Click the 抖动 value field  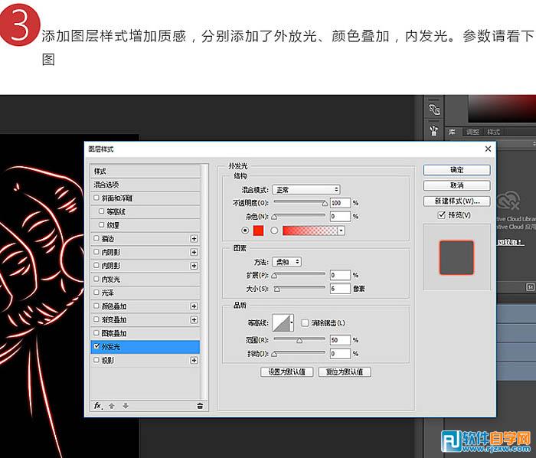coord(340,353)
